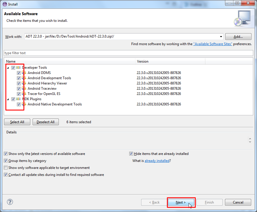Select the Android DDMS row label

pyautogui.click(x=39, y=73)
